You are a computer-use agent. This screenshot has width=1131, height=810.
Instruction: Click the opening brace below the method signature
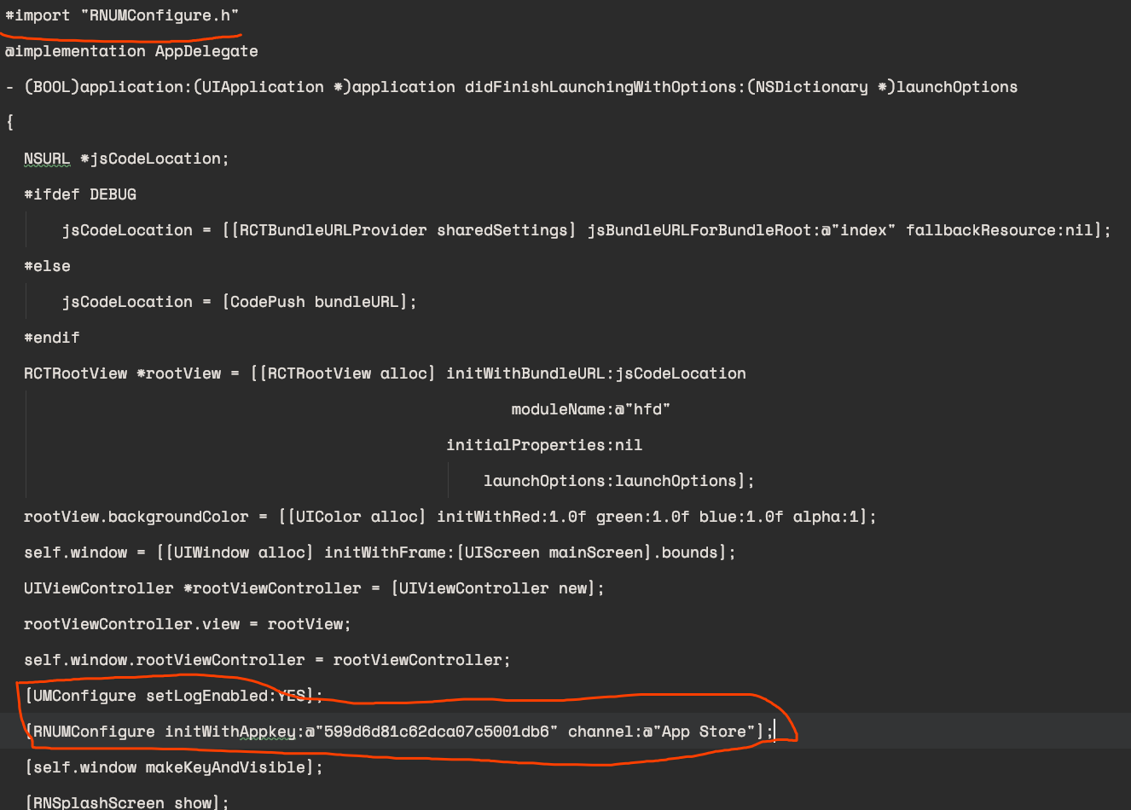coord(9,122)
